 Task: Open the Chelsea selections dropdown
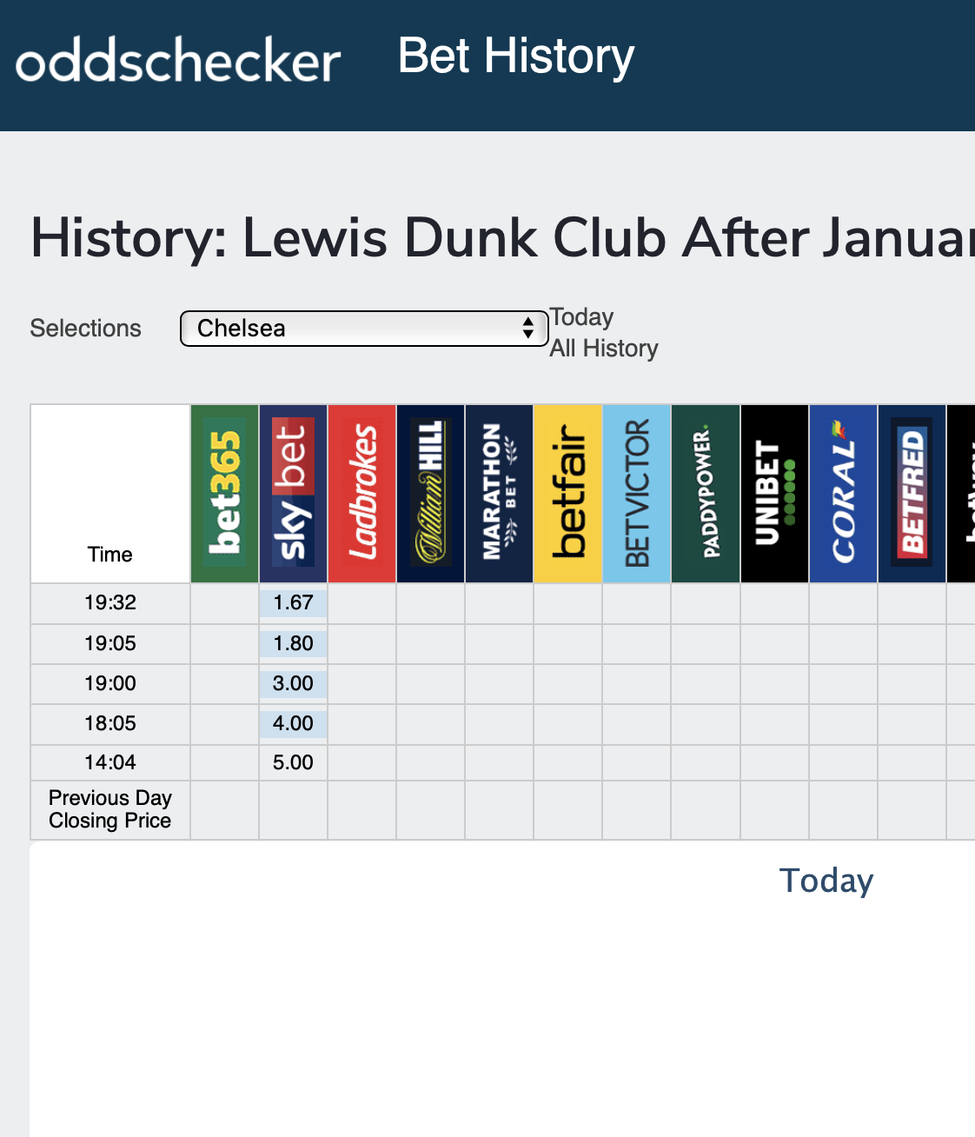[x=364, y=329]
